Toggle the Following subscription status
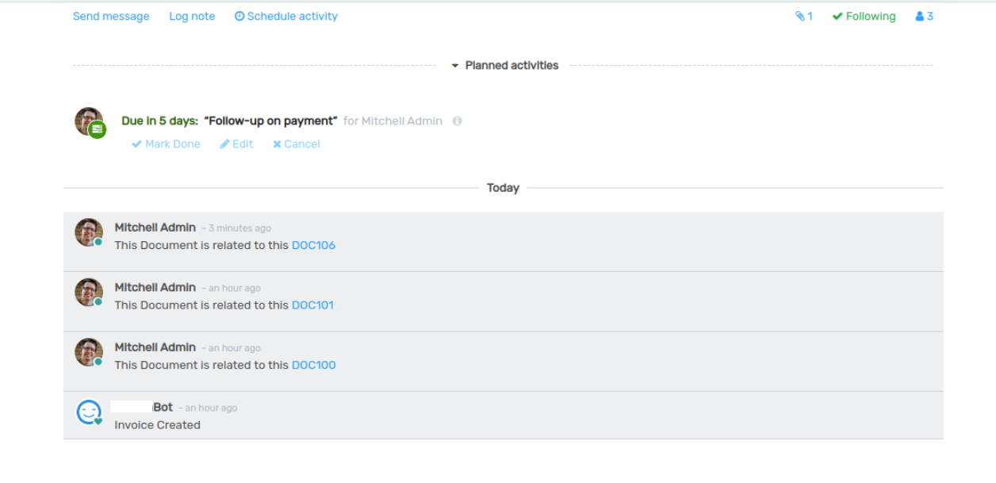996x483 pixels. pos(864,17)
